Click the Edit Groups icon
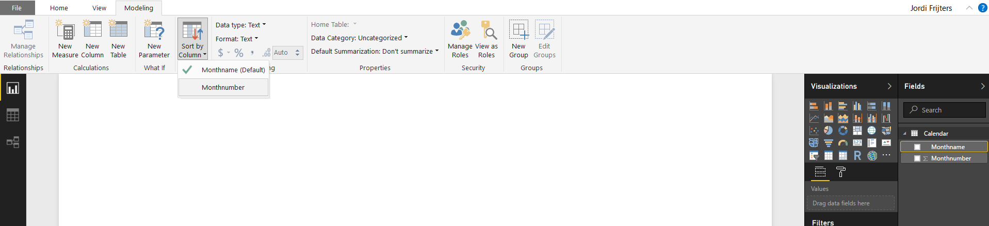Image resolution: width=989 pixels, height=226 pixels. [x=544, y=30]
